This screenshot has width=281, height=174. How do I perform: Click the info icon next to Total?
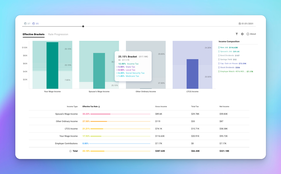[70, 151]
